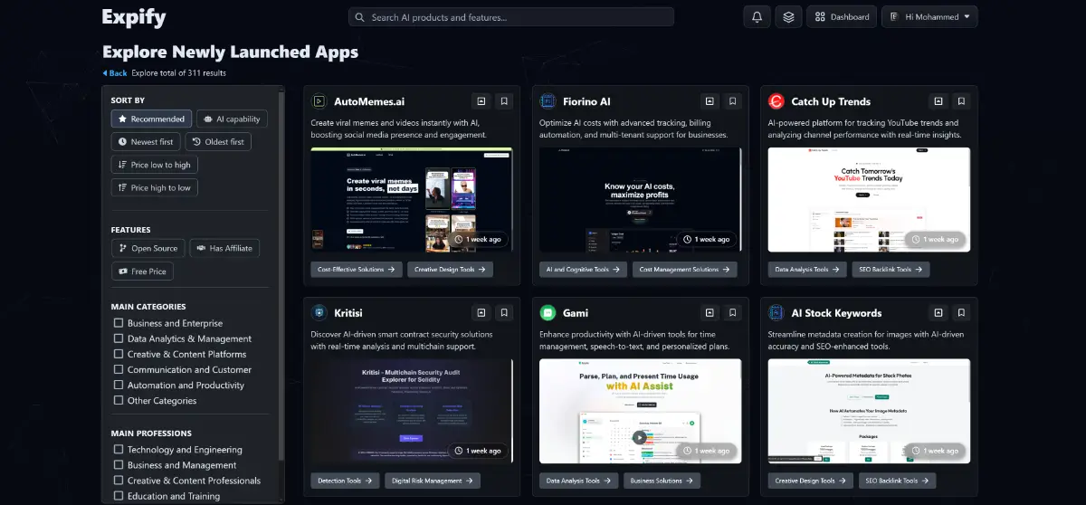The height and width of the screenshot is (505, 1086).
Task: Open the Hi Mohammed user dropdown
Action: [x=929, y=17]
